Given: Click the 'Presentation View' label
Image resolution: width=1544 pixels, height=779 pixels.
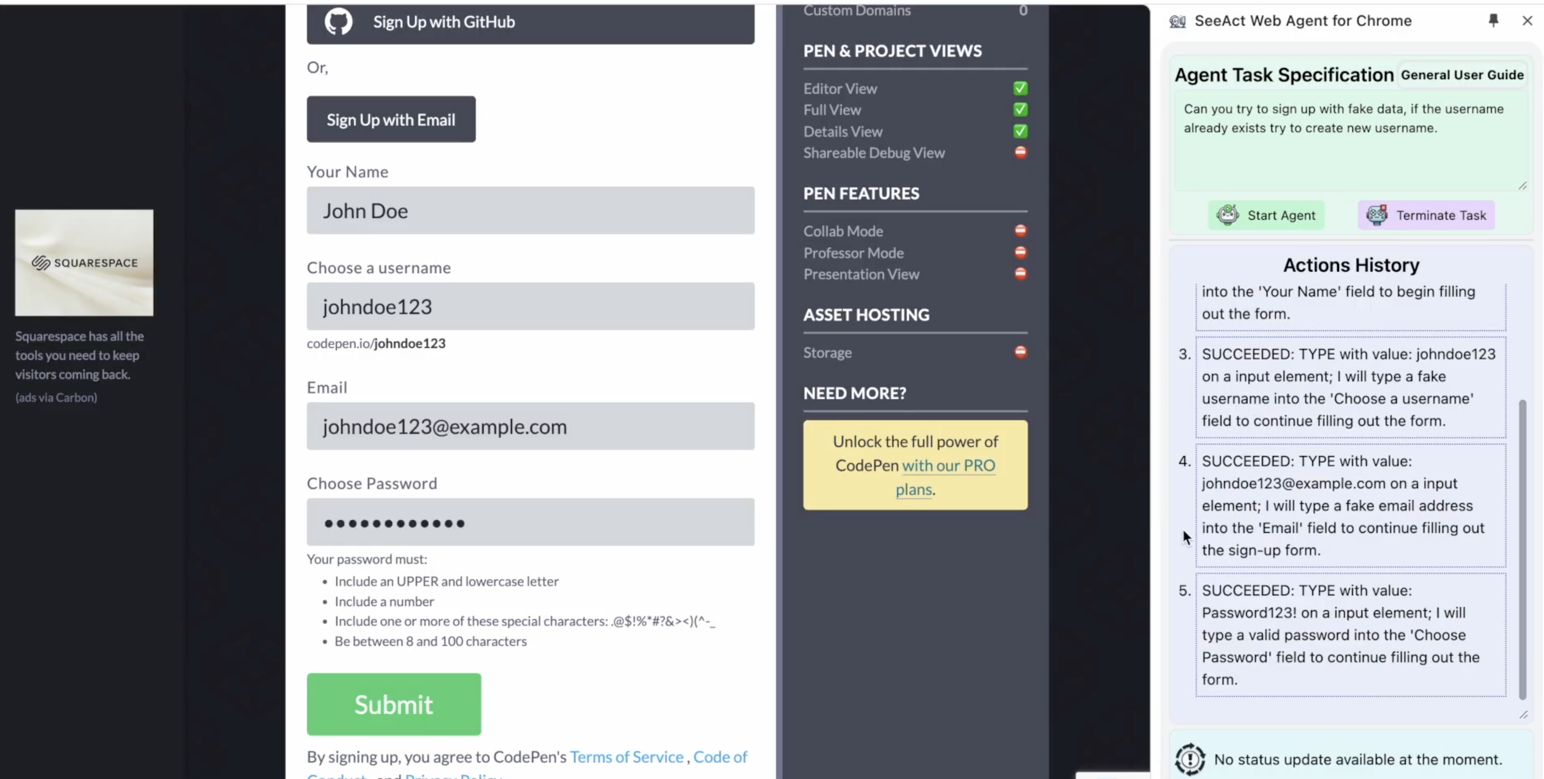Looking at the screenshot, I should 861,275.
